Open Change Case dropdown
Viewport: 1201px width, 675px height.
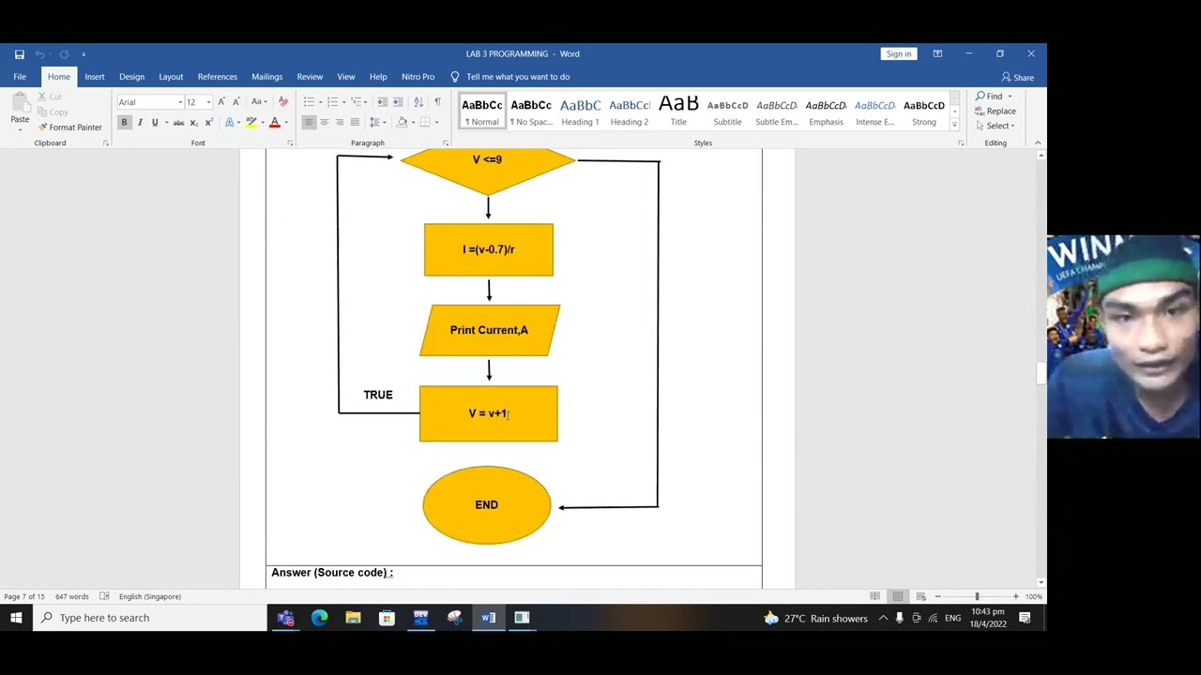(259, 102)
